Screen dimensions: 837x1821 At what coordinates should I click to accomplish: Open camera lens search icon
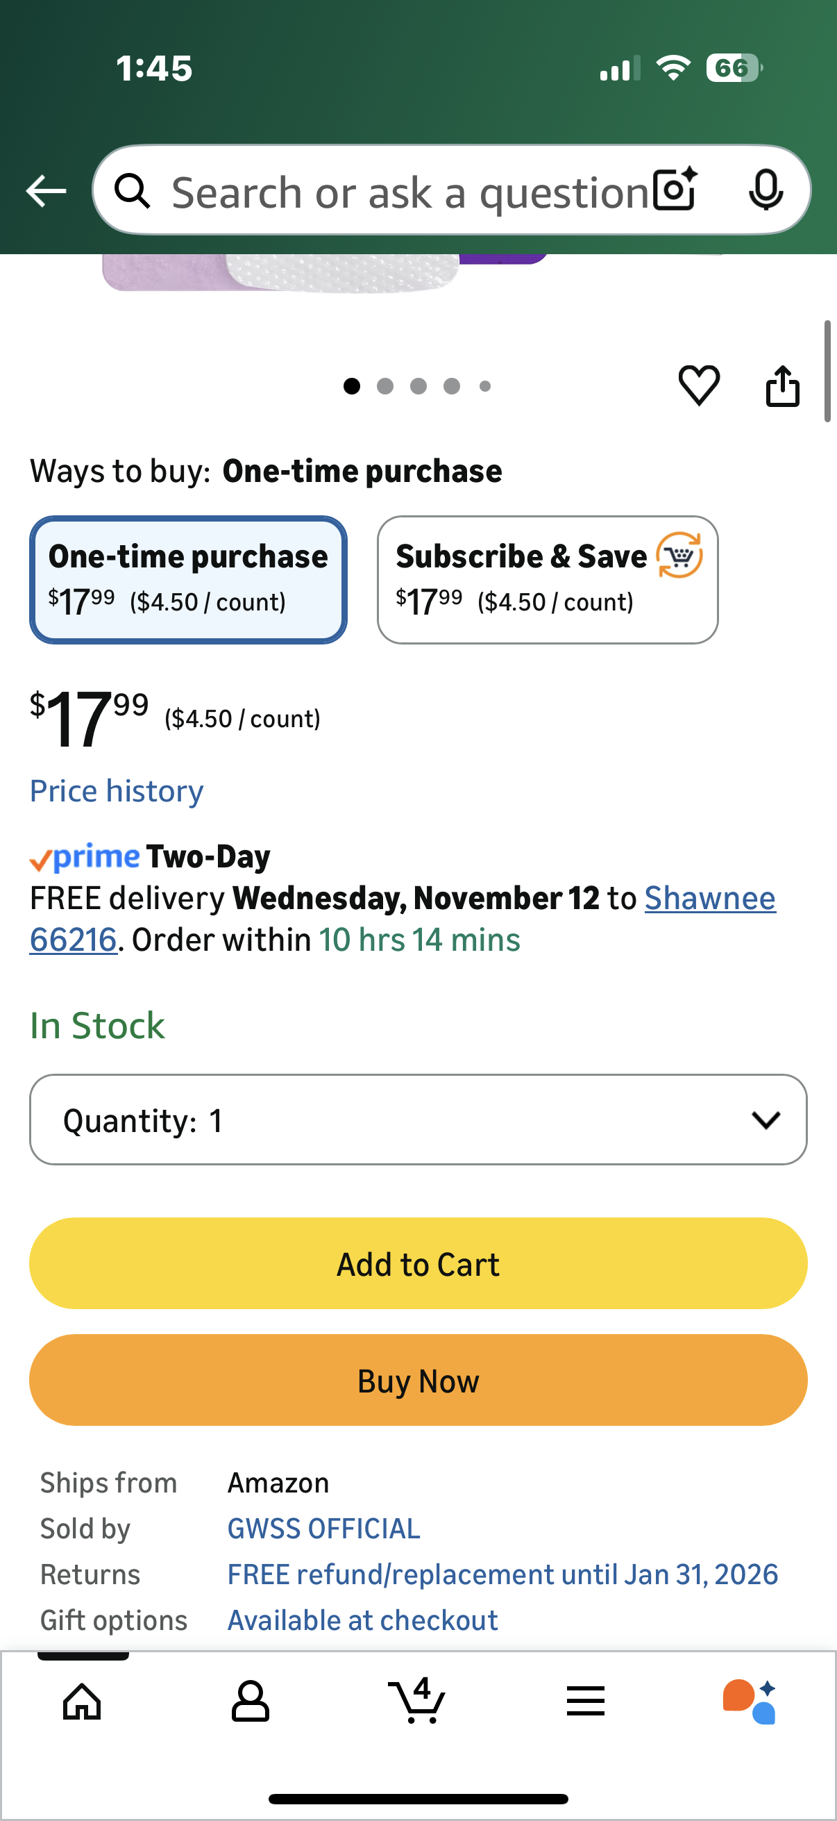pyautogui.click(x=675, y=190)
